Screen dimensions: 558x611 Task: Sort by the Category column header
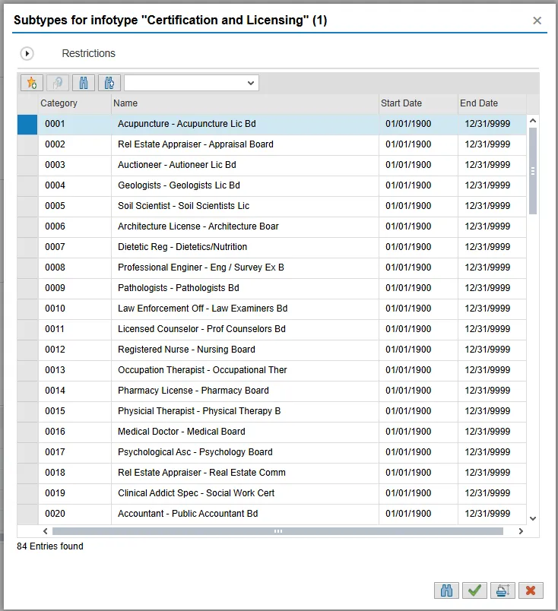[x=75, y=103]
